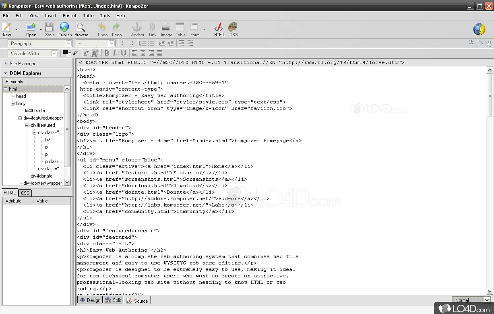
Task: Open the Paragraph format dropdown
Action: click(x=40, y=43)
